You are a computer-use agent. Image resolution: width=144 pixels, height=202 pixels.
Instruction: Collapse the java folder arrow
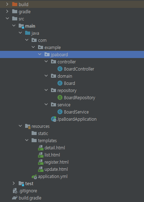20,33
